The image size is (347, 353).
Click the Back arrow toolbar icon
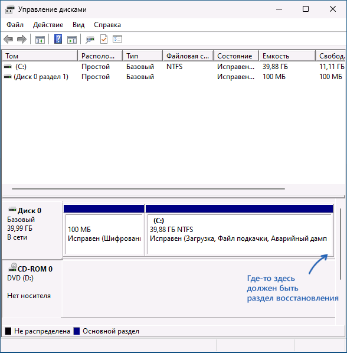[8, 40]
